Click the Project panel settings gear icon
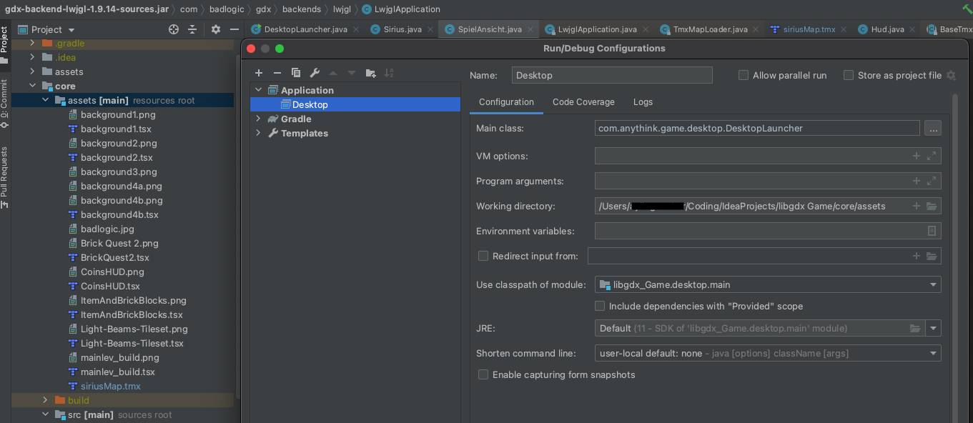973x423 pixels. pyautogui.click(x=216, y=29)
